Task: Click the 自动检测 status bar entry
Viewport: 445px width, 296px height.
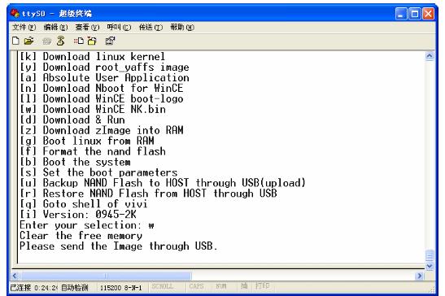Action: pyautogui.click(x=75, y=288)
